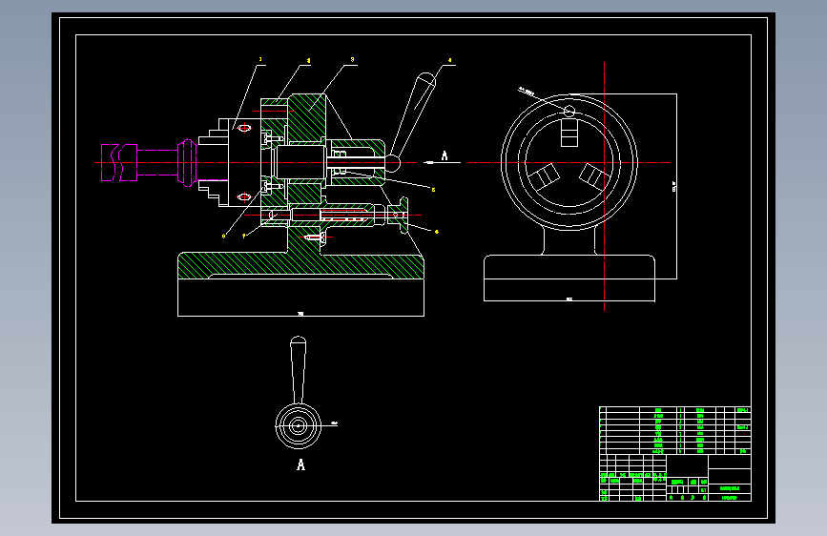Select the upper oval slot on chuck body
The width and height of the screenshot is (827, 536).
coord(243,128)
